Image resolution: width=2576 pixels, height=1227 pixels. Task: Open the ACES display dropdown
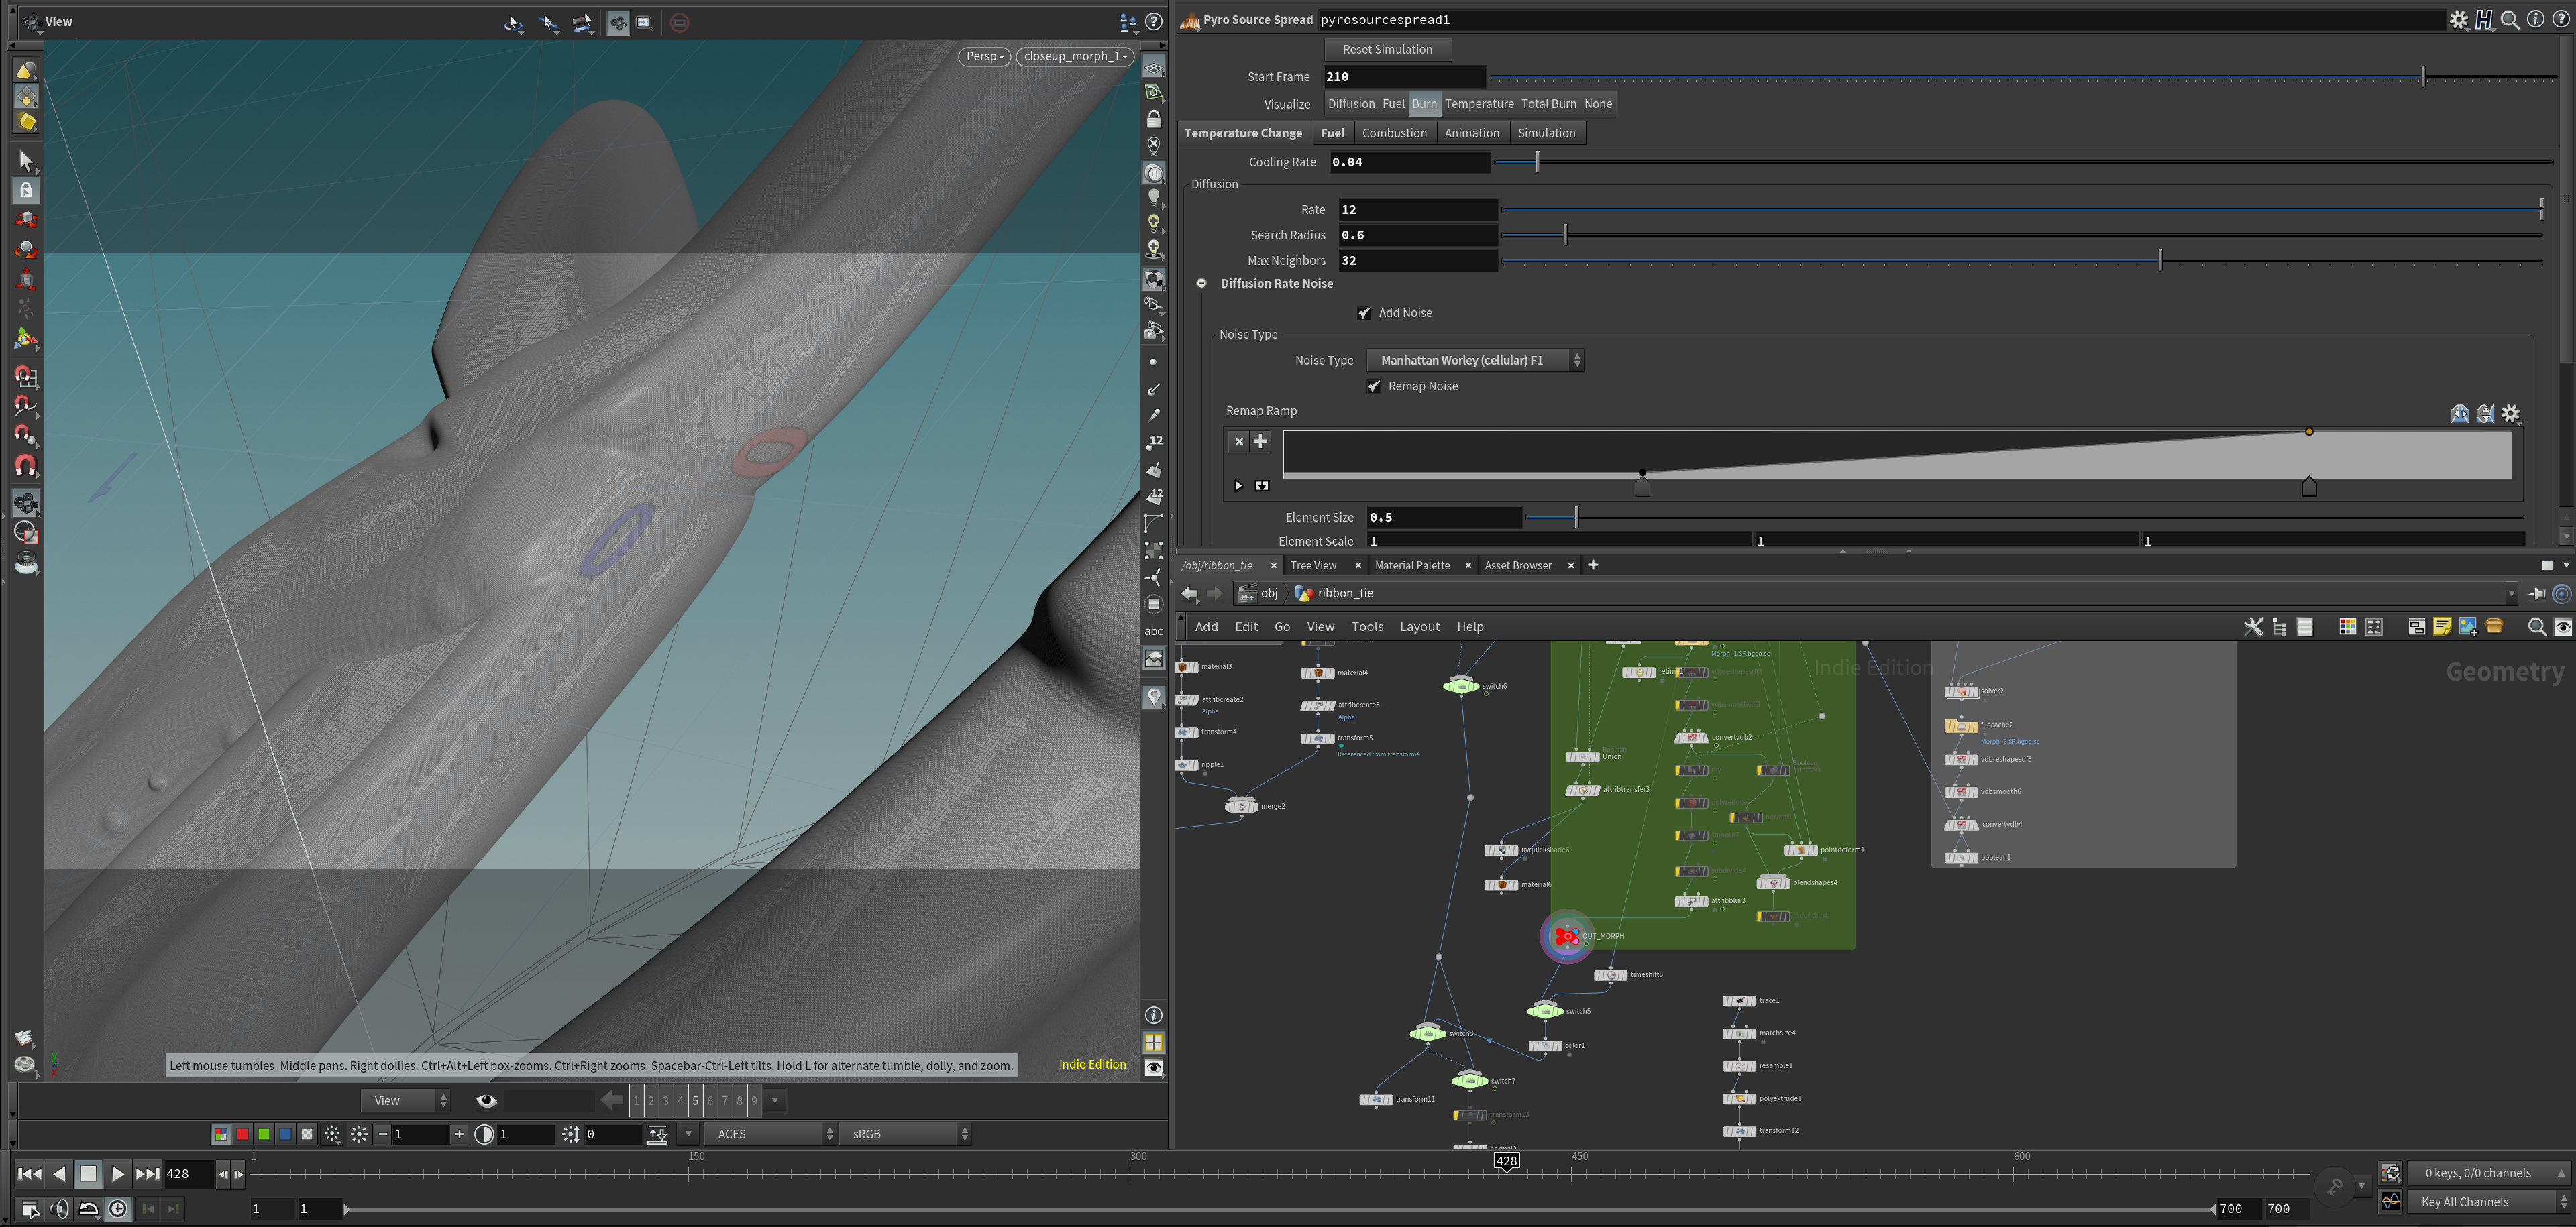pyautogui.click(x=770, y=1134)
